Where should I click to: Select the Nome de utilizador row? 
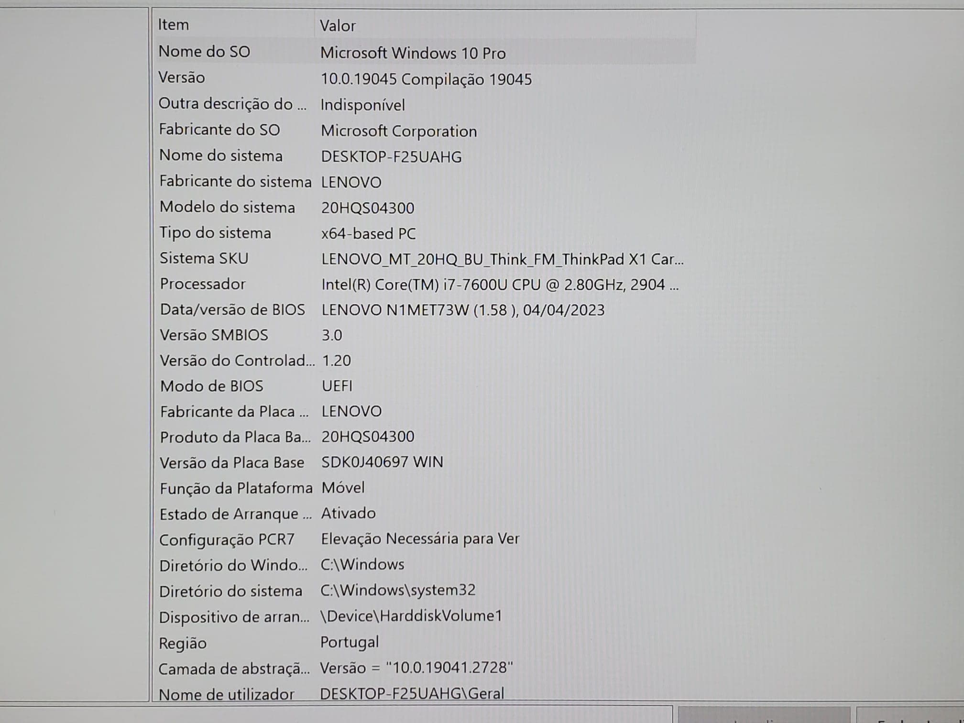[x=425, y=693]
